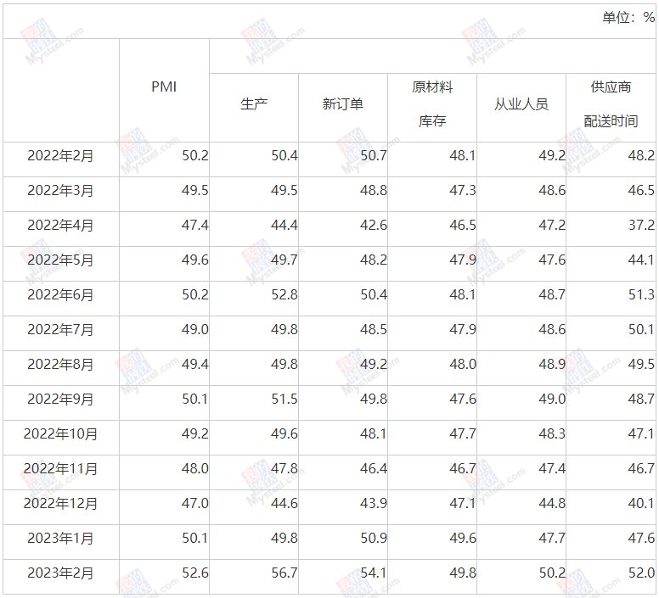The height and width of the screenshot is (598, 659).
Task: Select the 2022年2月 row label
Action: click(60, 156)
